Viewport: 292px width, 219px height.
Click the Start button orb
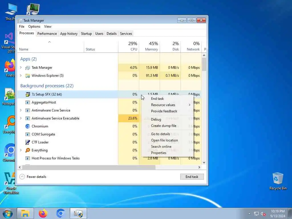click(x=8, y=213)
